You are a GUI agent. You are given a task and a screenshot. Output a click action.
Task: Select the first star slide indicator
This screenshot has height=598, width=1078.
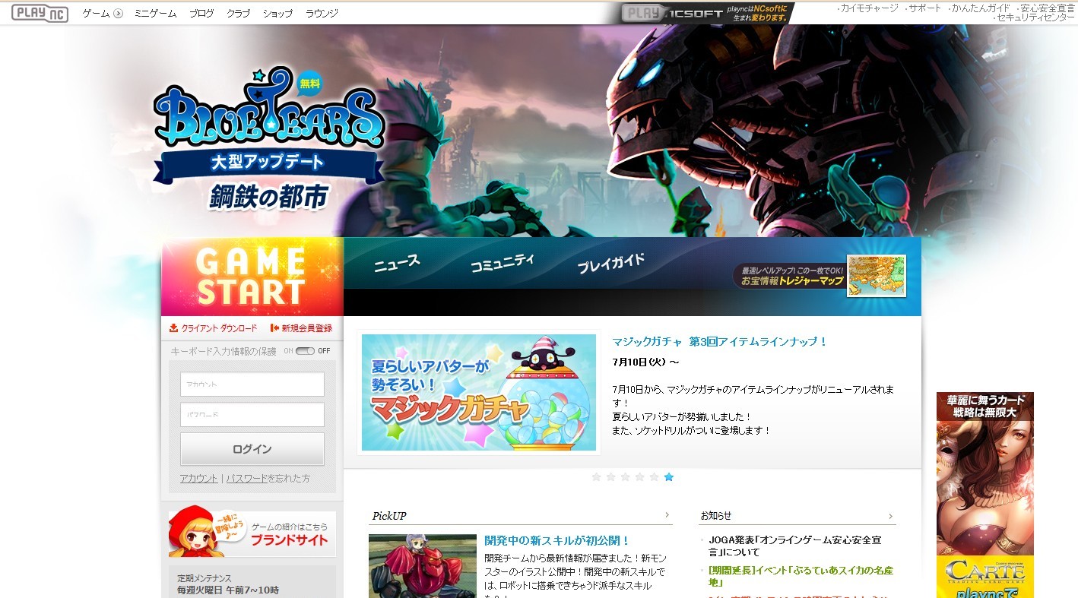pos(596,477)
